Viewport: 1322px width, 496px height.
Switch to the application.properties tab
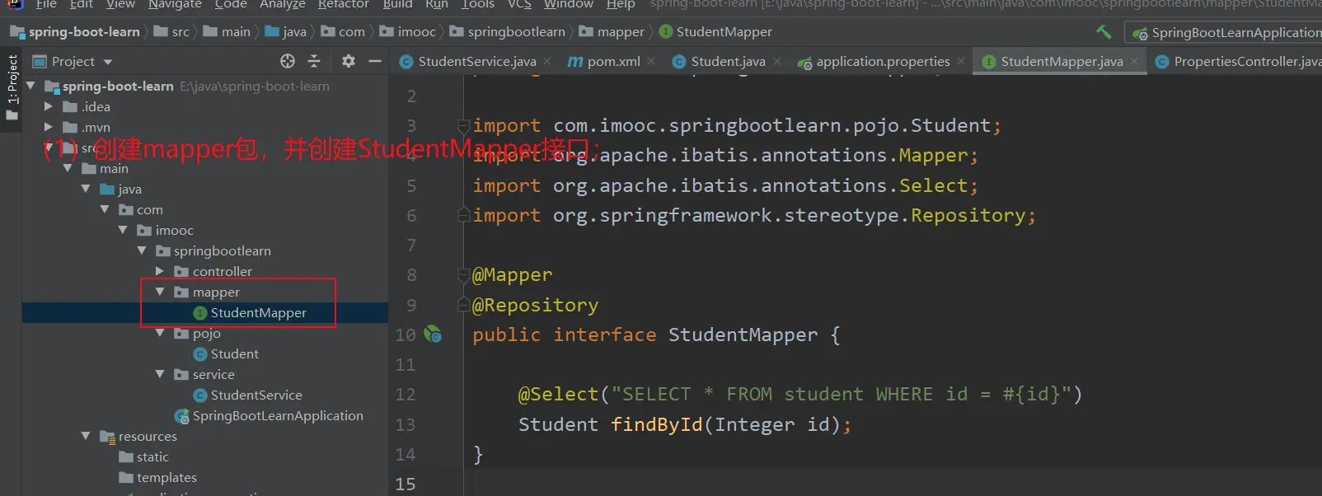click(882, 61)
